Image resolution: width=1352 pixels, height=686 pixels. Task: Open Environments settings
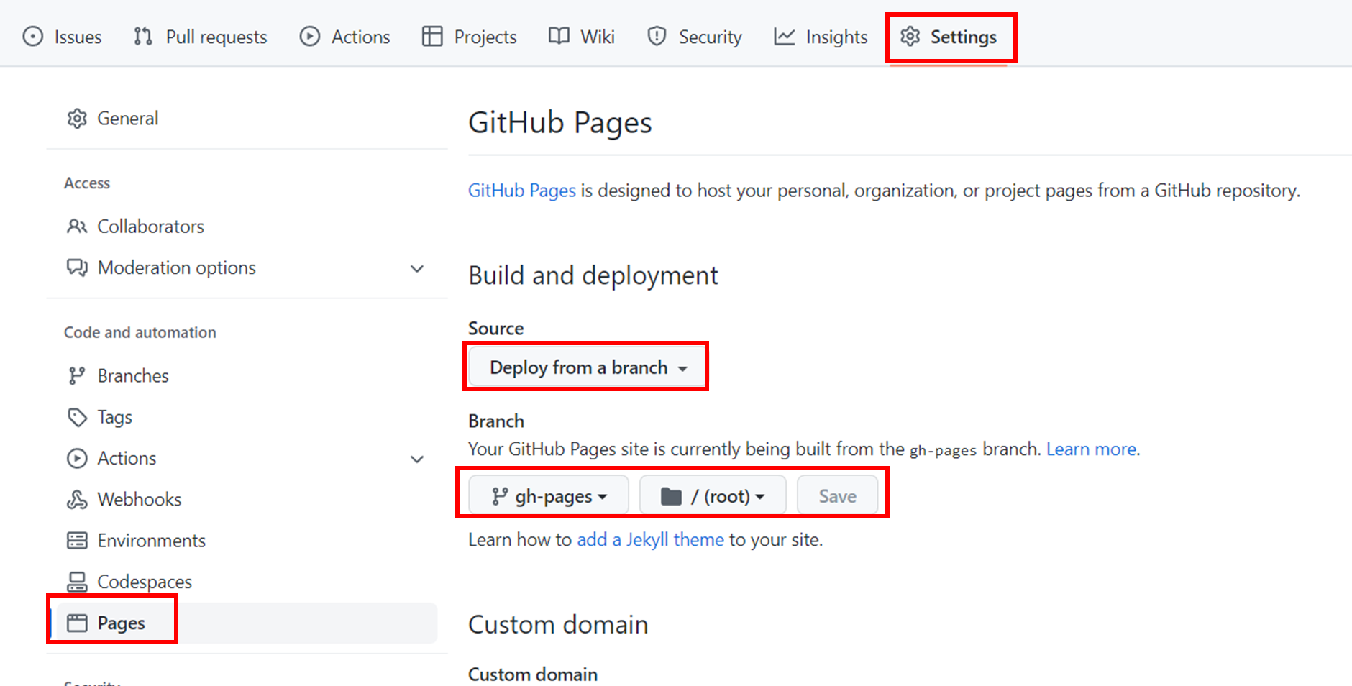246,541
